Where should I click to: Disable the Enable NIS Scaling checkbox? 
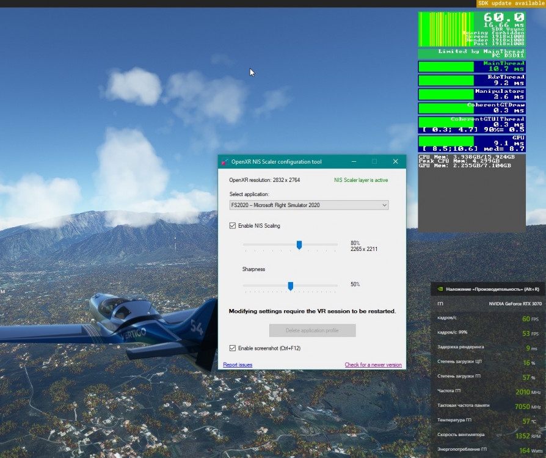click(x=233, y=225)
